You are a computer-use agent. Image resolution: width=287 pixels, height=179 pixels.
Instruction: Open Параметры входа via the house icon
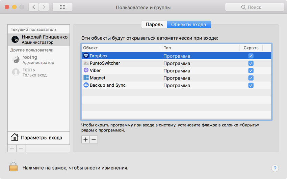point(15,138)
